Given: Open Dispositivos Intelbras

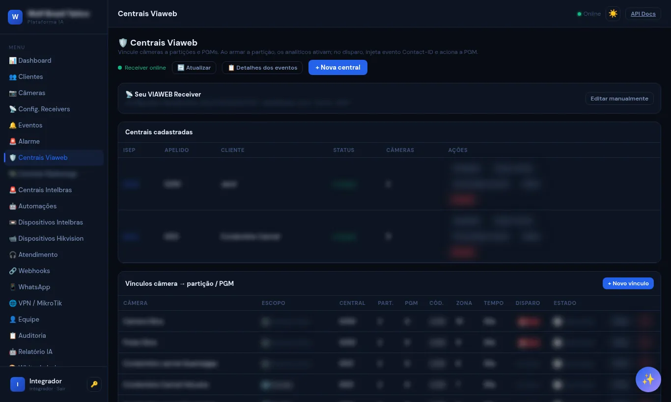Looking at the screenshot, I should 54,222.
